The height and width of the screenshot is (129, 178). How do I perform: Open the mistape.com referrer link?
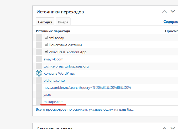54,102
